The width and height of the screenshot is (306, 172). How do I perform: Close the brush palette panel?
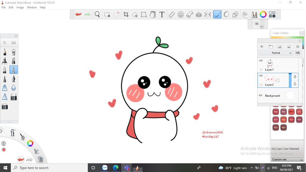pyautogui.click(x=16, y=36)
